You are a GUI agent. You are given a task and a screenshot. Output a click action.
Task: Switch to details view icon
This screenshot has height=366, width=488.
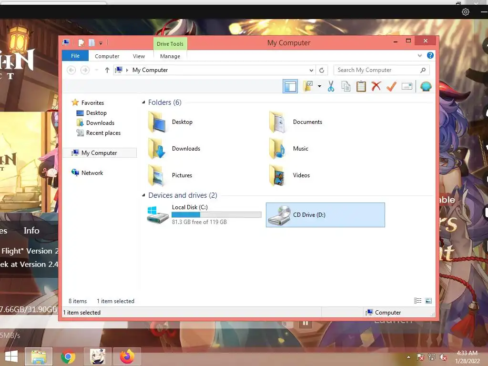(417, 300)
